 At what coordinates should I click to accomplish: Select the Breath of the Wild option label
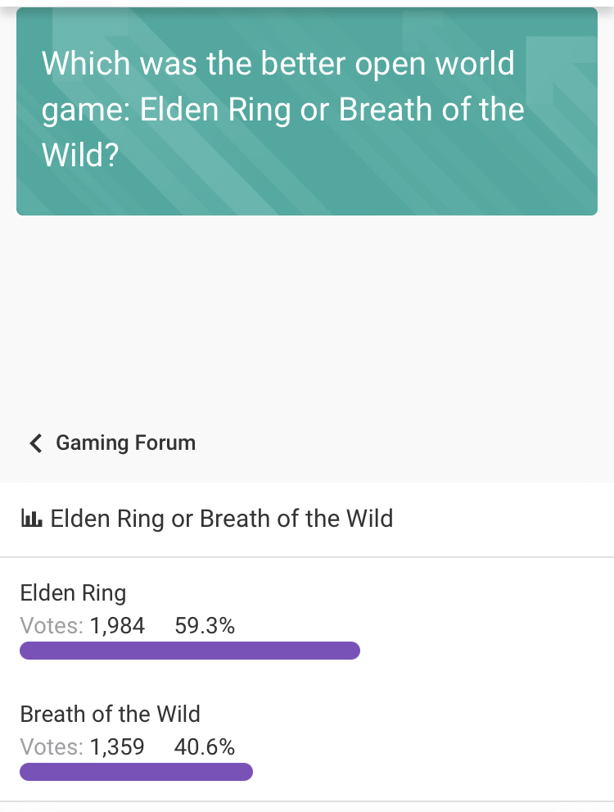110,714
